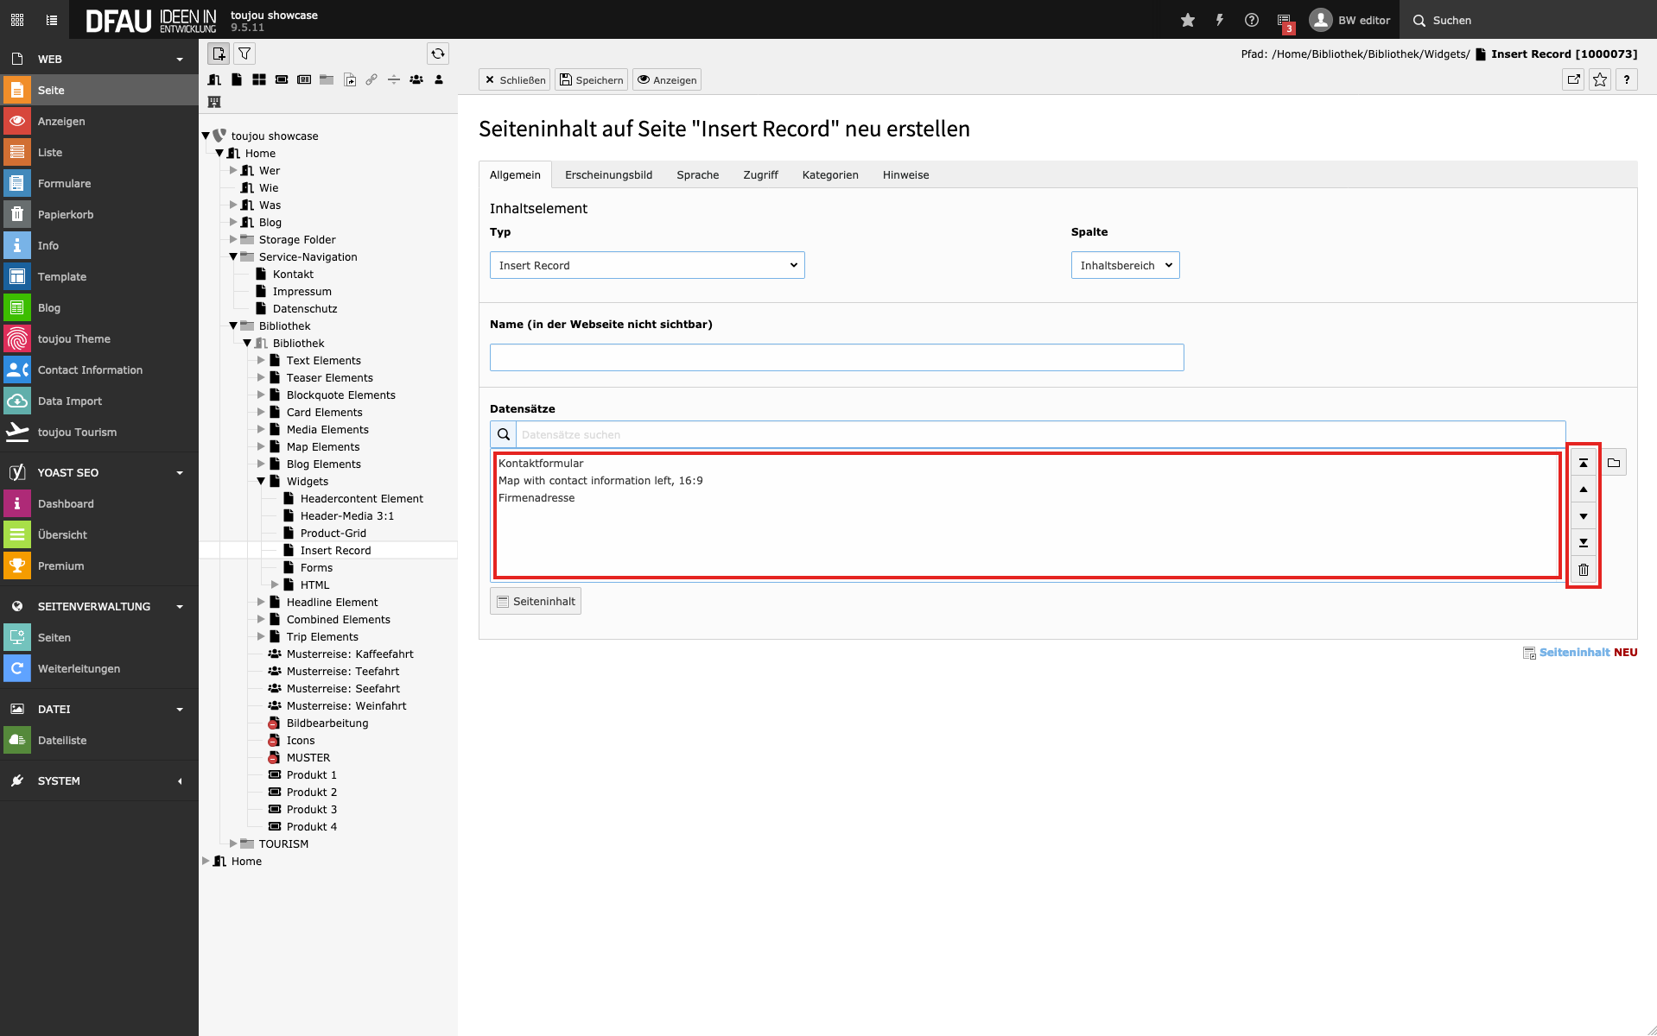The width and height of the screenshot is (1657, 1036).
Task: Open the record browser folder icon
Action: (x=1613, y=463)
